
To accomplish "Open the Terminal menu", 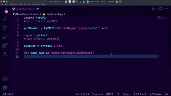I will 36,4.
